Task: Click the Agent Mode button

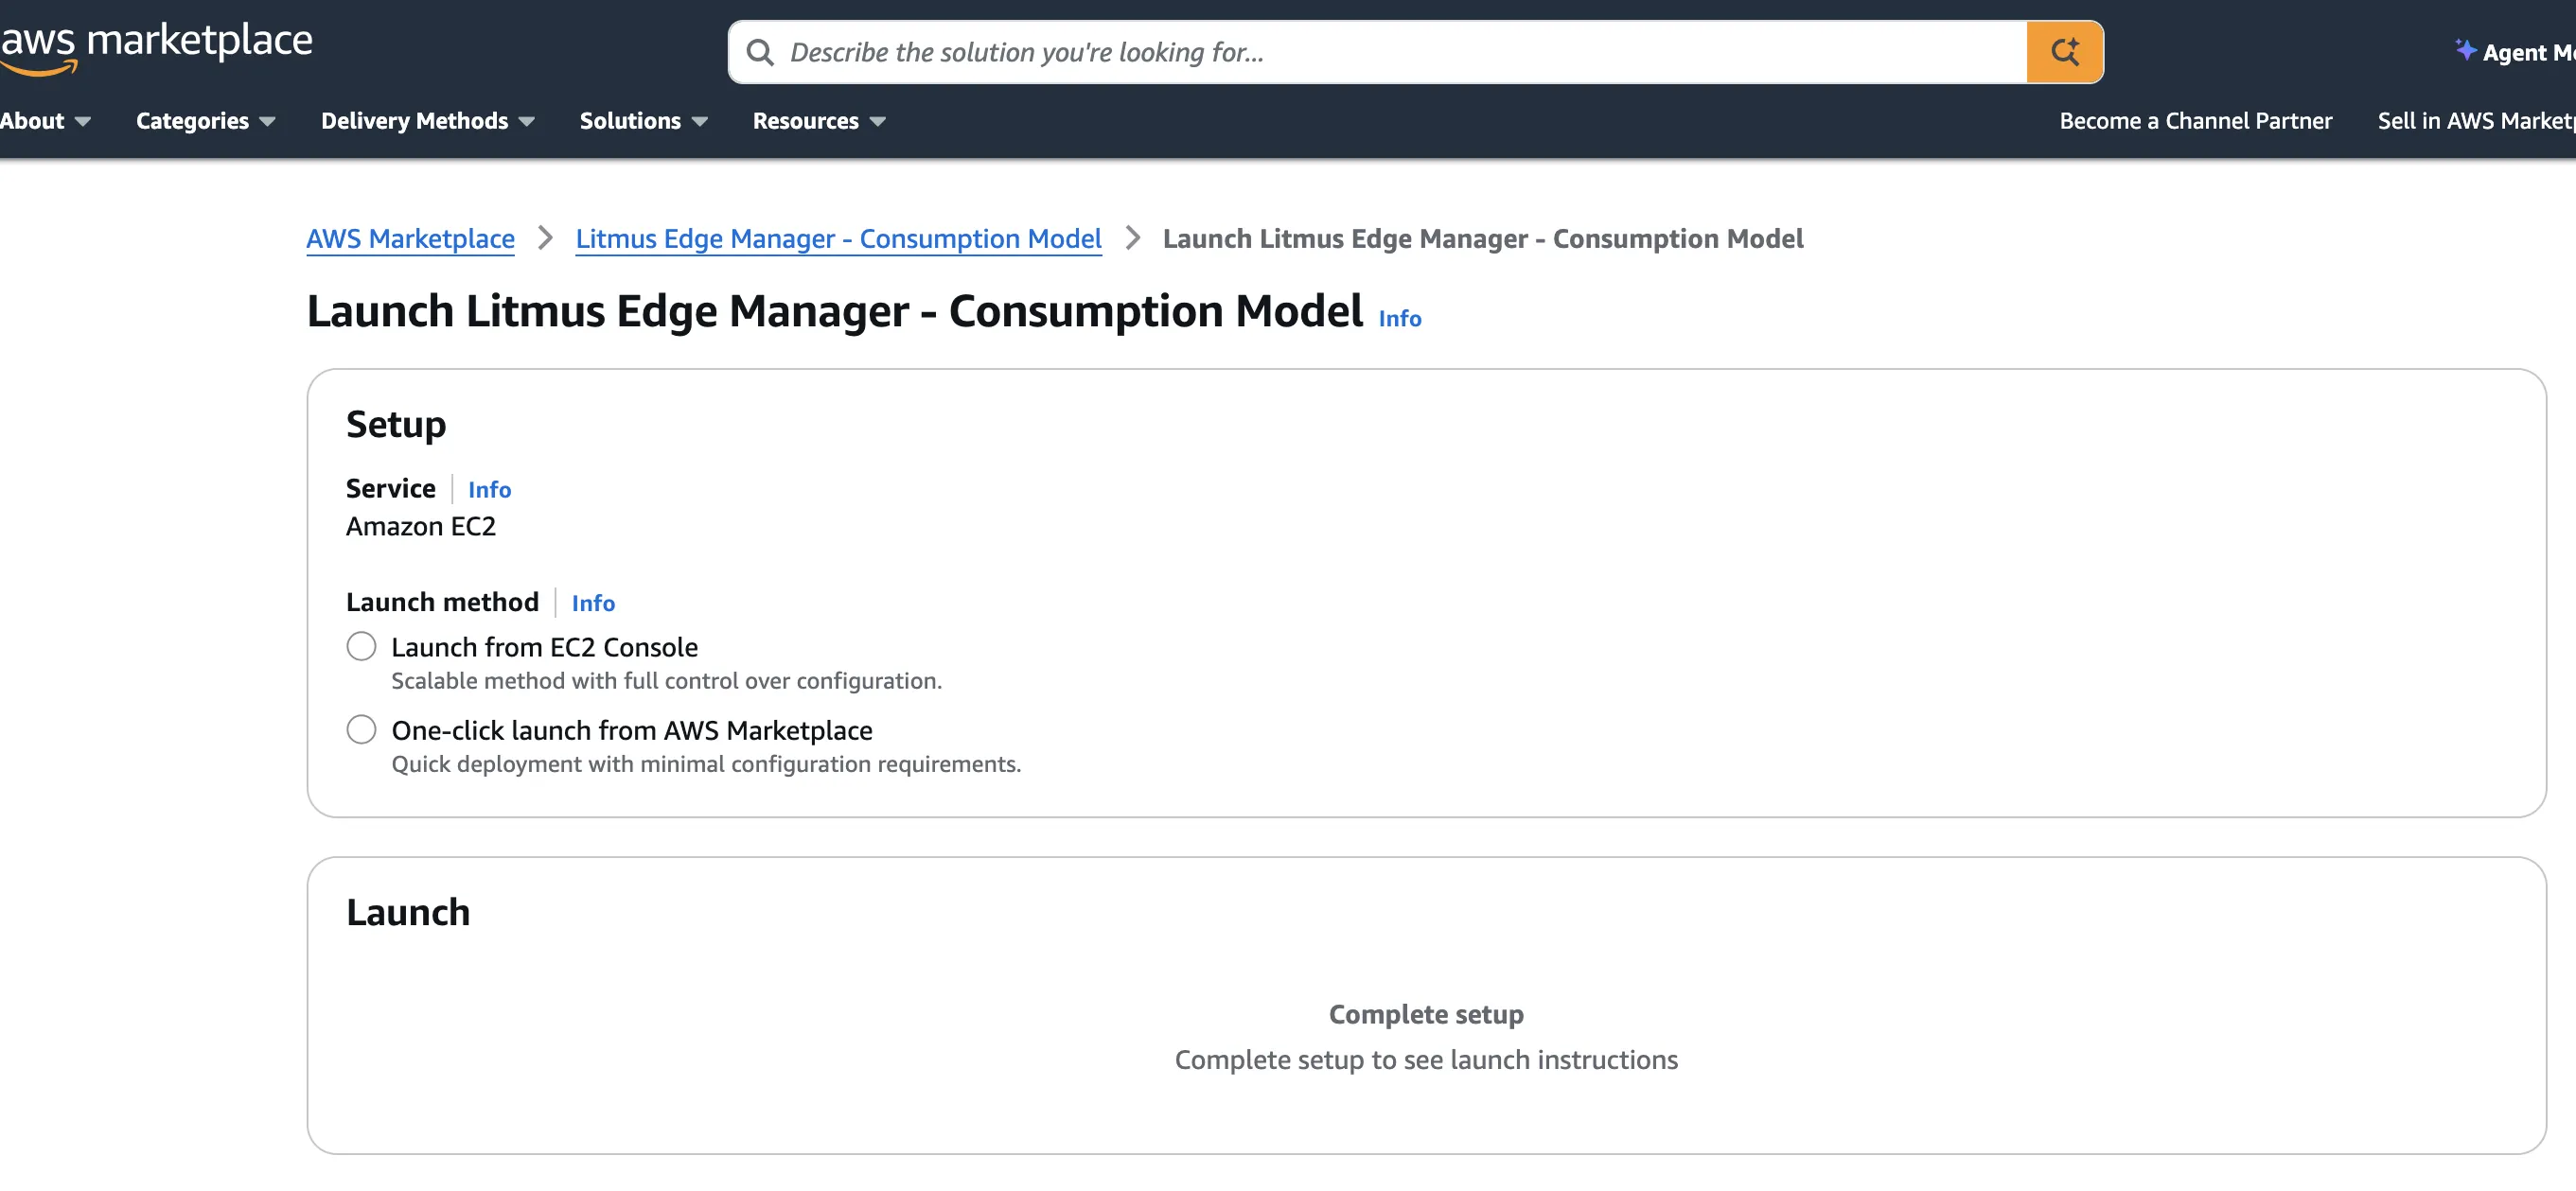Action: tap(2514, 52)
